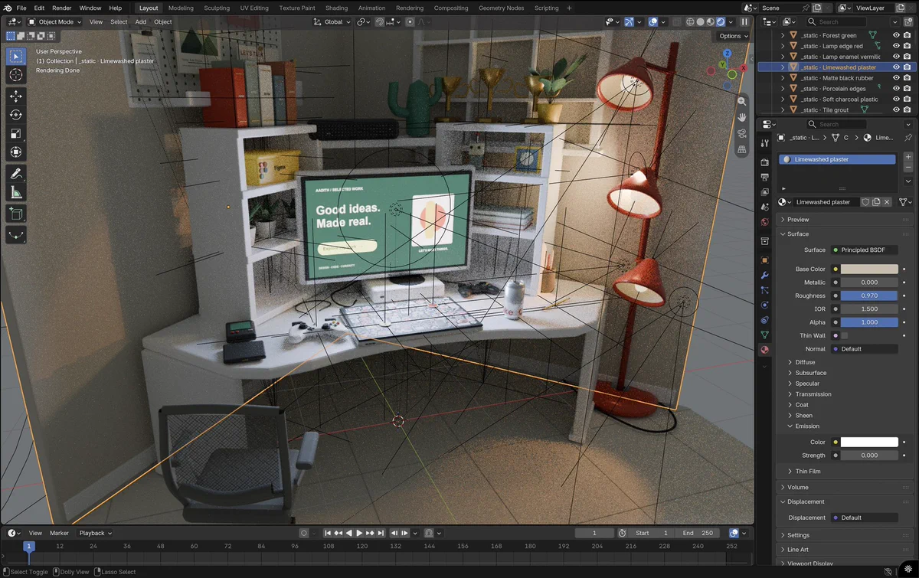Click the viewport pan hand icon
Image resolution: width=919 pixels, height=578 pixels.
click(x=741, y=117)
